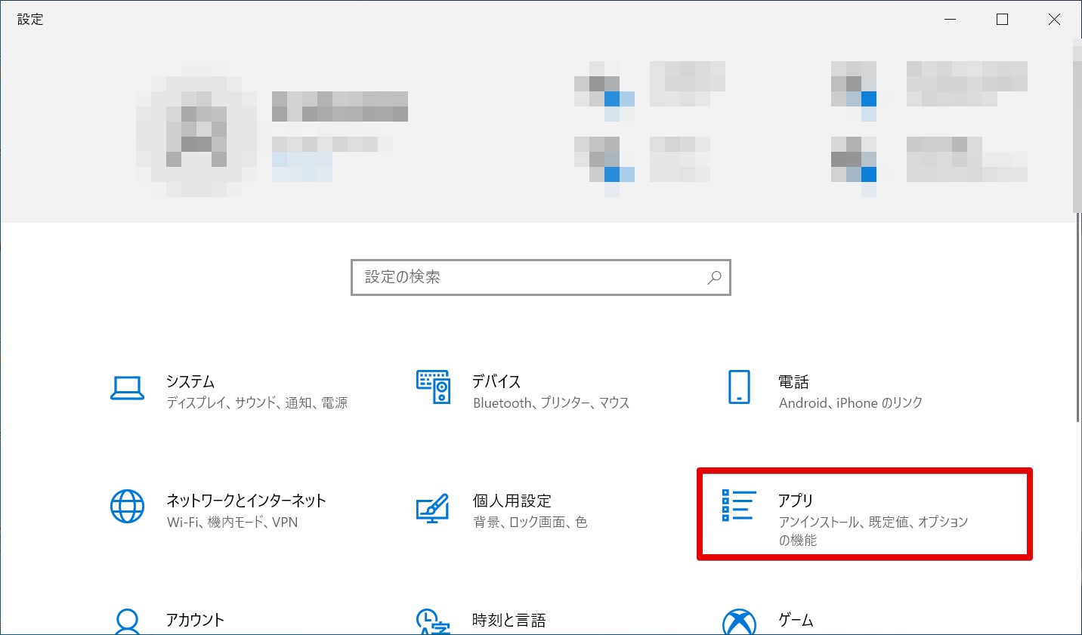Open the アカウント (Accounts) category
Viewport: 1082px width, 635px height.
[x=194, y=619]
